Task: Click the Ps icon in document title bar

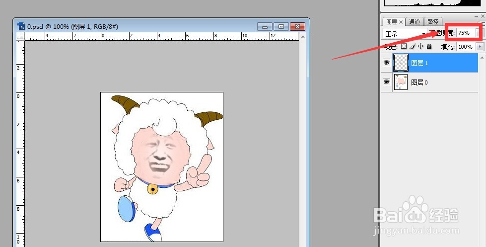Action: point(21,26)
